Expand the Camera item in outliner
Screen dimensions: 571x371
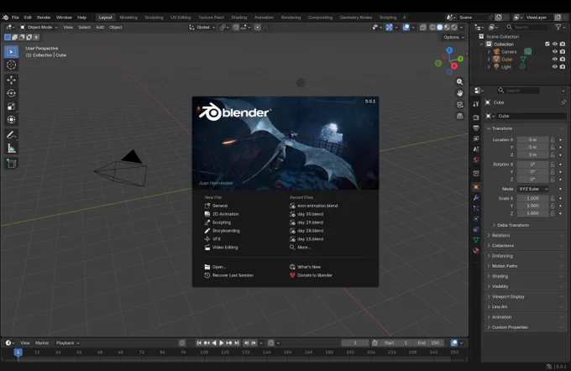pos(489,52)
